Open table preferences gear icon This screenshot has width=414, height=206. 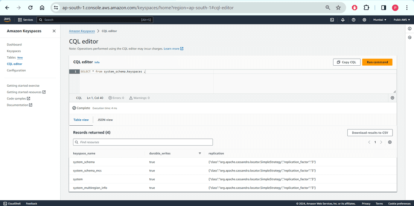390,142
